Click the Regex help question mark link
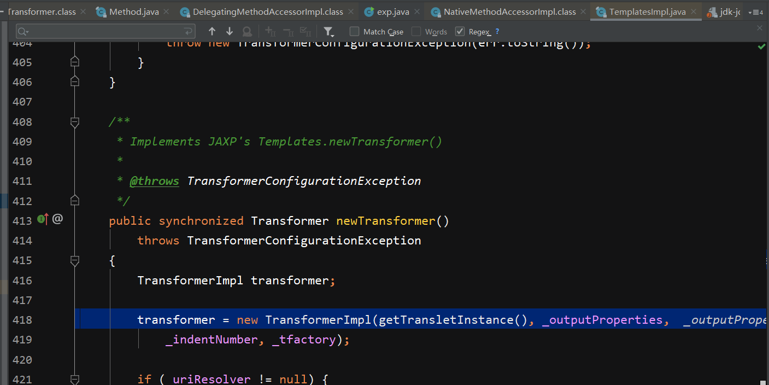The width and height of the screenshot is (769, 385). coord(498,31)
